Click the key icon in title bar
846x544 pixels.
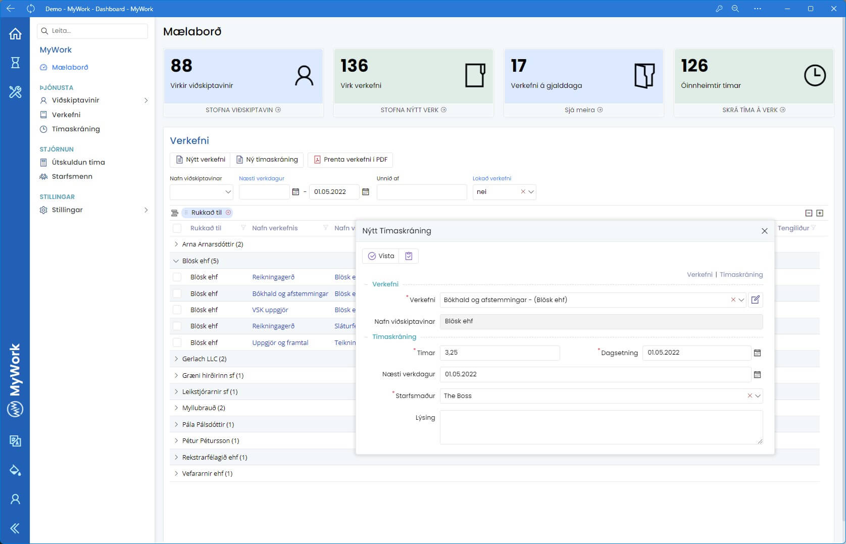pyautogui.click(x=719, y=9)
